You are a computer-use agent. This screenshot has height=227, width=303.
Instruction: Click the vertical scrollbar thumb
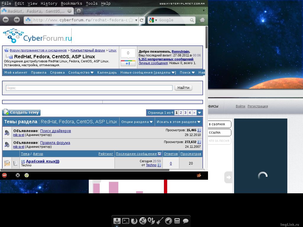(x=206, y=37)
